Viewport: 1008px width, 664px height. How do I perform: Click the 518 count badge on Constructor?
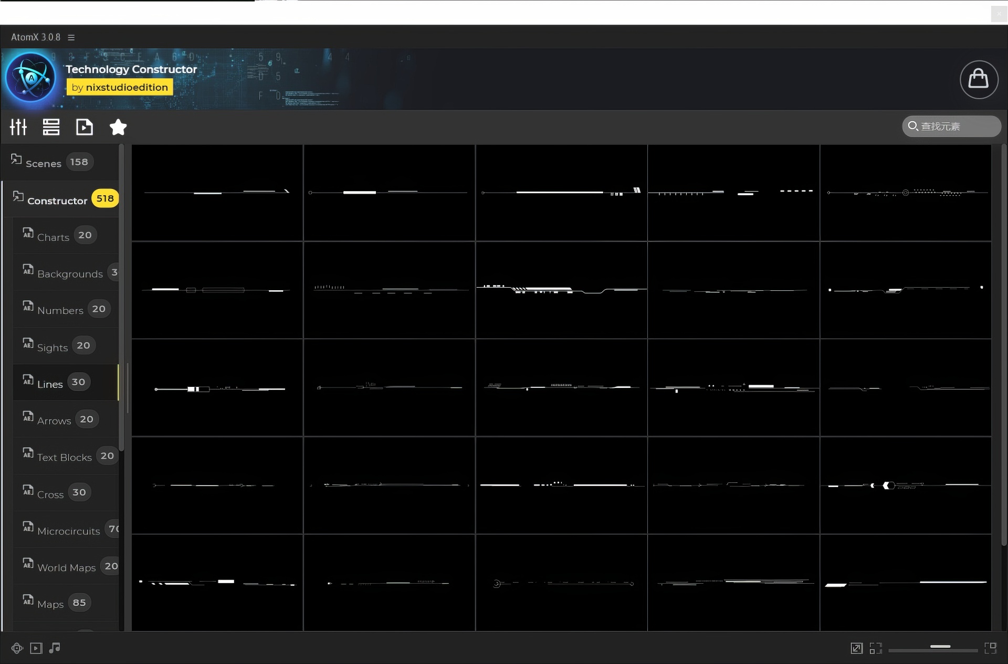pos(105,198)
